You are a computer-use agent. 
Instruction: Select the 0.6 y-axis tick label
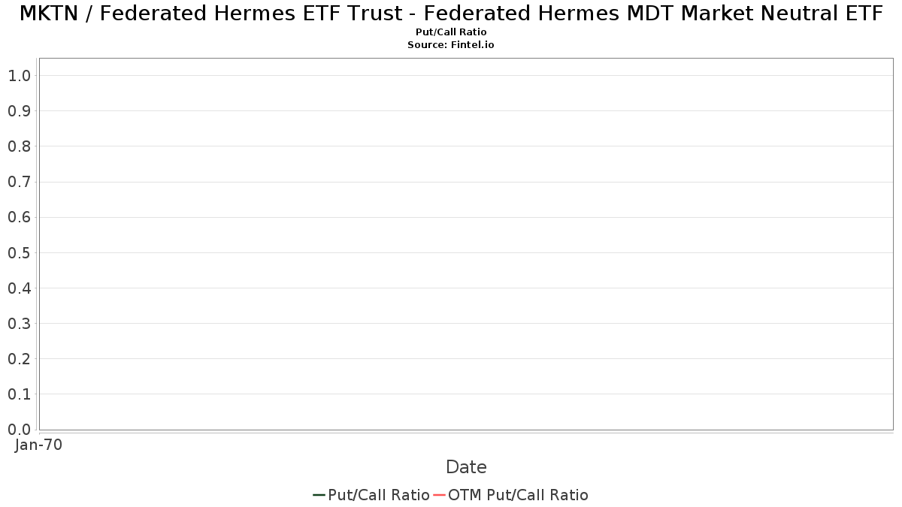(x=20, y=217)
